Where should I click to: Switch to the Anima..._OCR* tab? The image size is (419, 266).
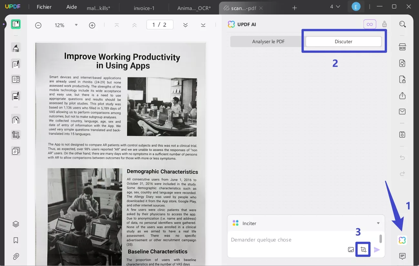pos(194,8)
